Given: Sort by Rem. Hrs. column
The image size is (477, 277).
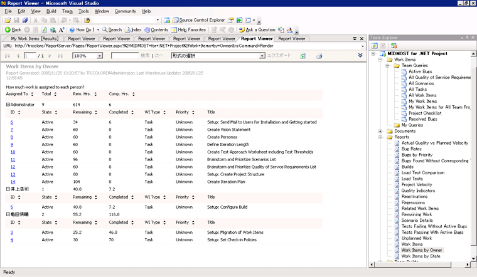Looking at the screenshot, I should click(95, 94).
